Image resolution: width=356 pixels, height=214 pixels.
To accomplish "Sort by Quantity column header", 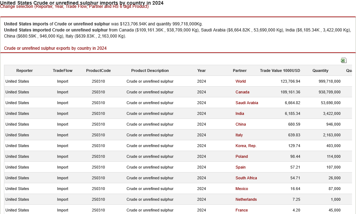I will tap(320, 70).
